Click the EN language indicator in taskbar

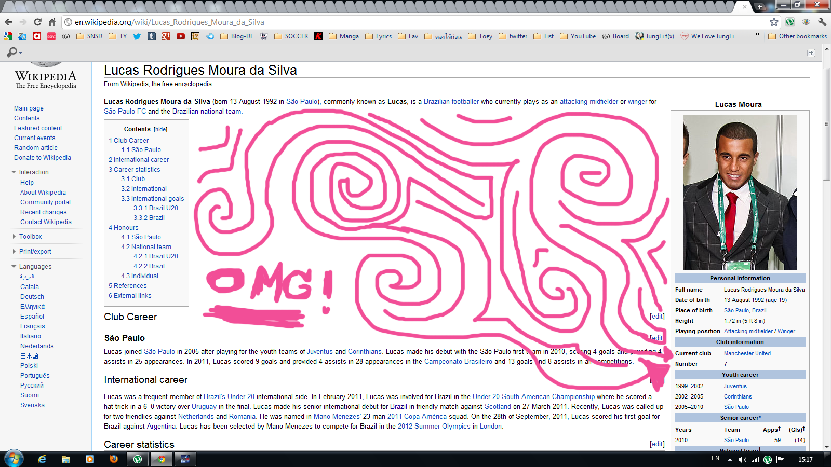(715, 459)
